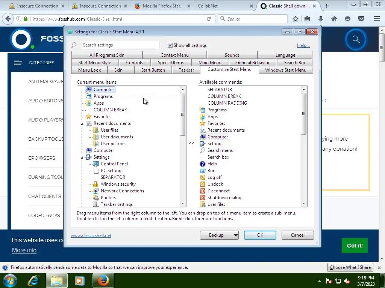Switch to the Skin tab
The width and height of the screenshot is (385, 288).
tap(118, 70)
